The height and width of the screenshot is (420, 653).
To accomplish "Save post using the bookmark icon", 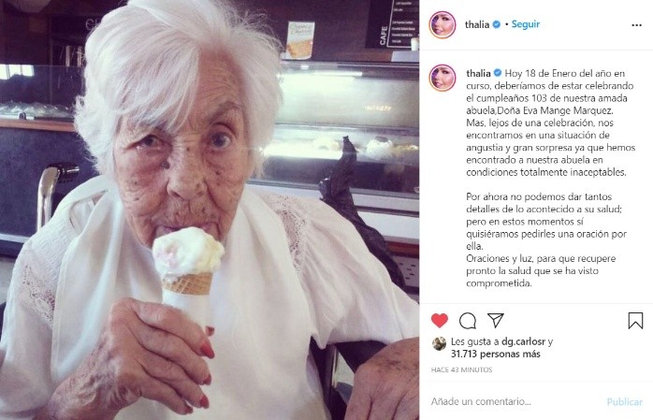I will coord(635,321).
